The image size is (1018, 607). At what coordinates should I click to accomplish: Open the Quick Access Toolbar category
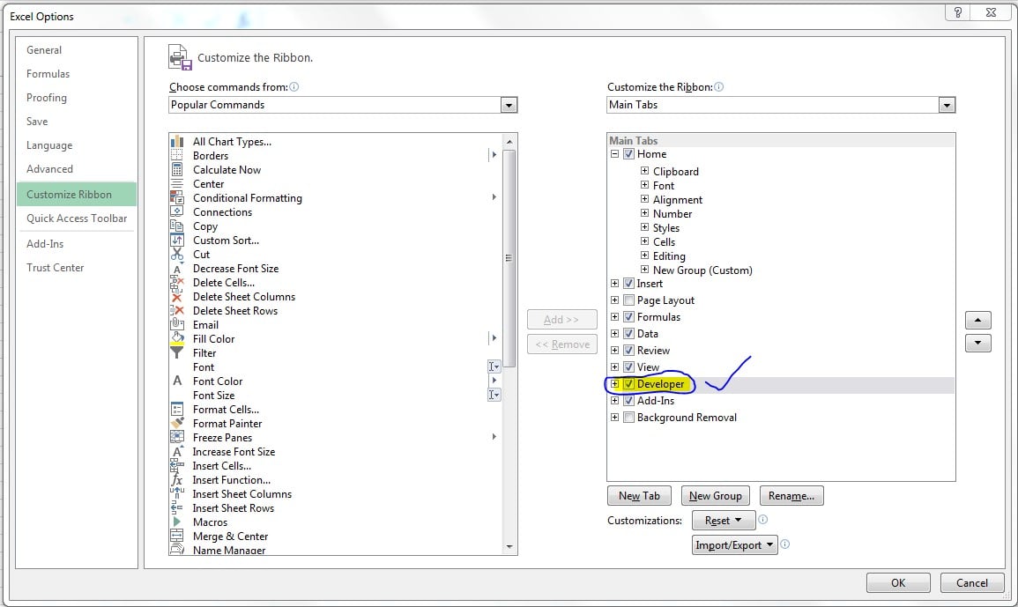[77, 218]
